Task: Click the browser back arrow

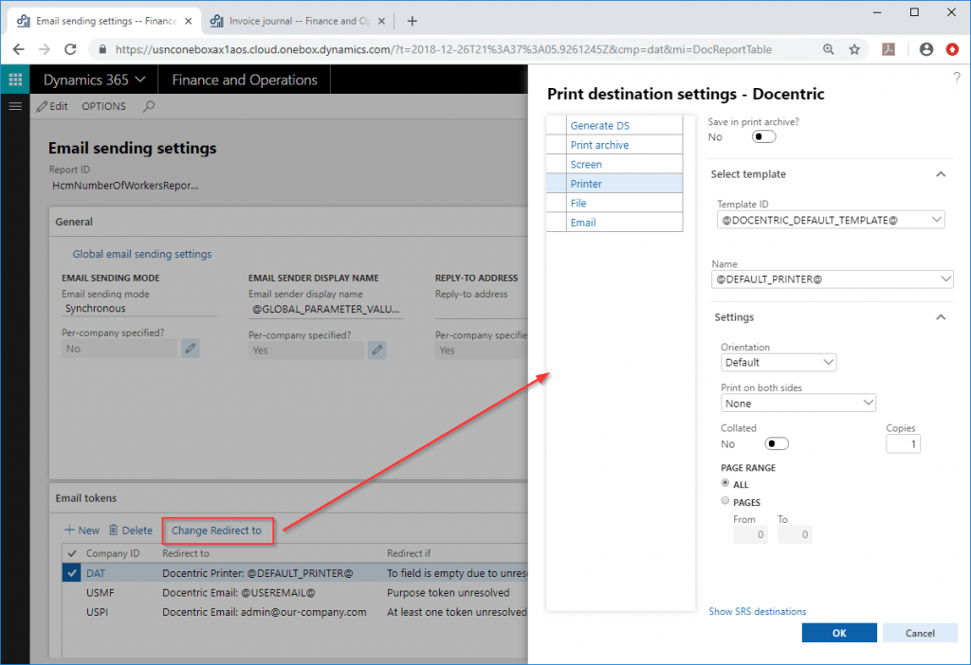Action: click(19, 49)
